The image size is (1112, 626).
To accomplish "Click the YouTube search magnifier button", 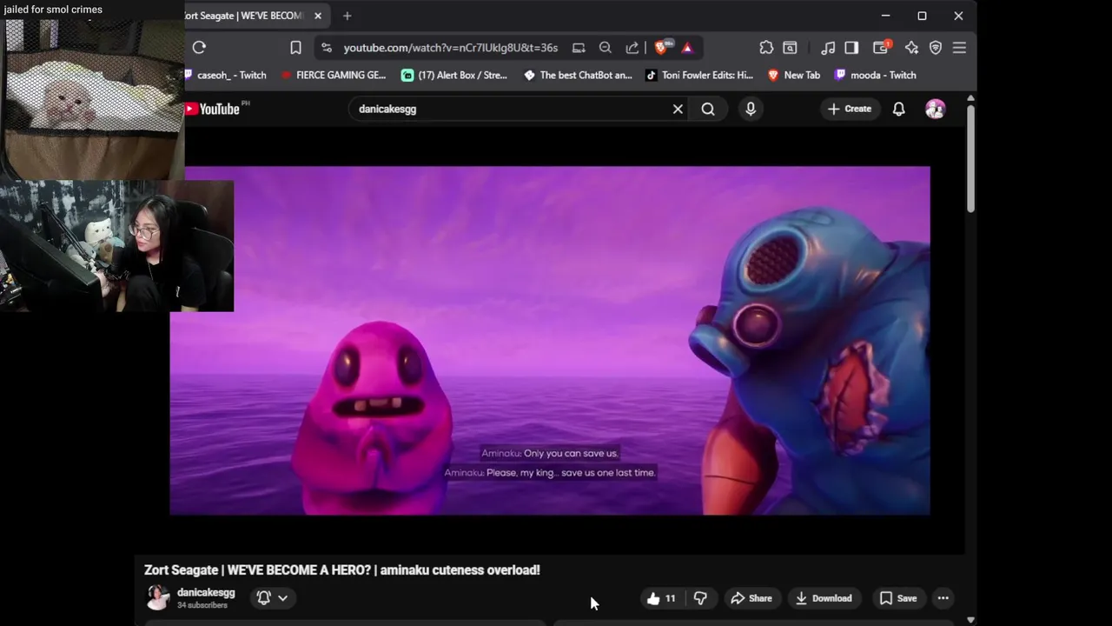I will (708, 109).
